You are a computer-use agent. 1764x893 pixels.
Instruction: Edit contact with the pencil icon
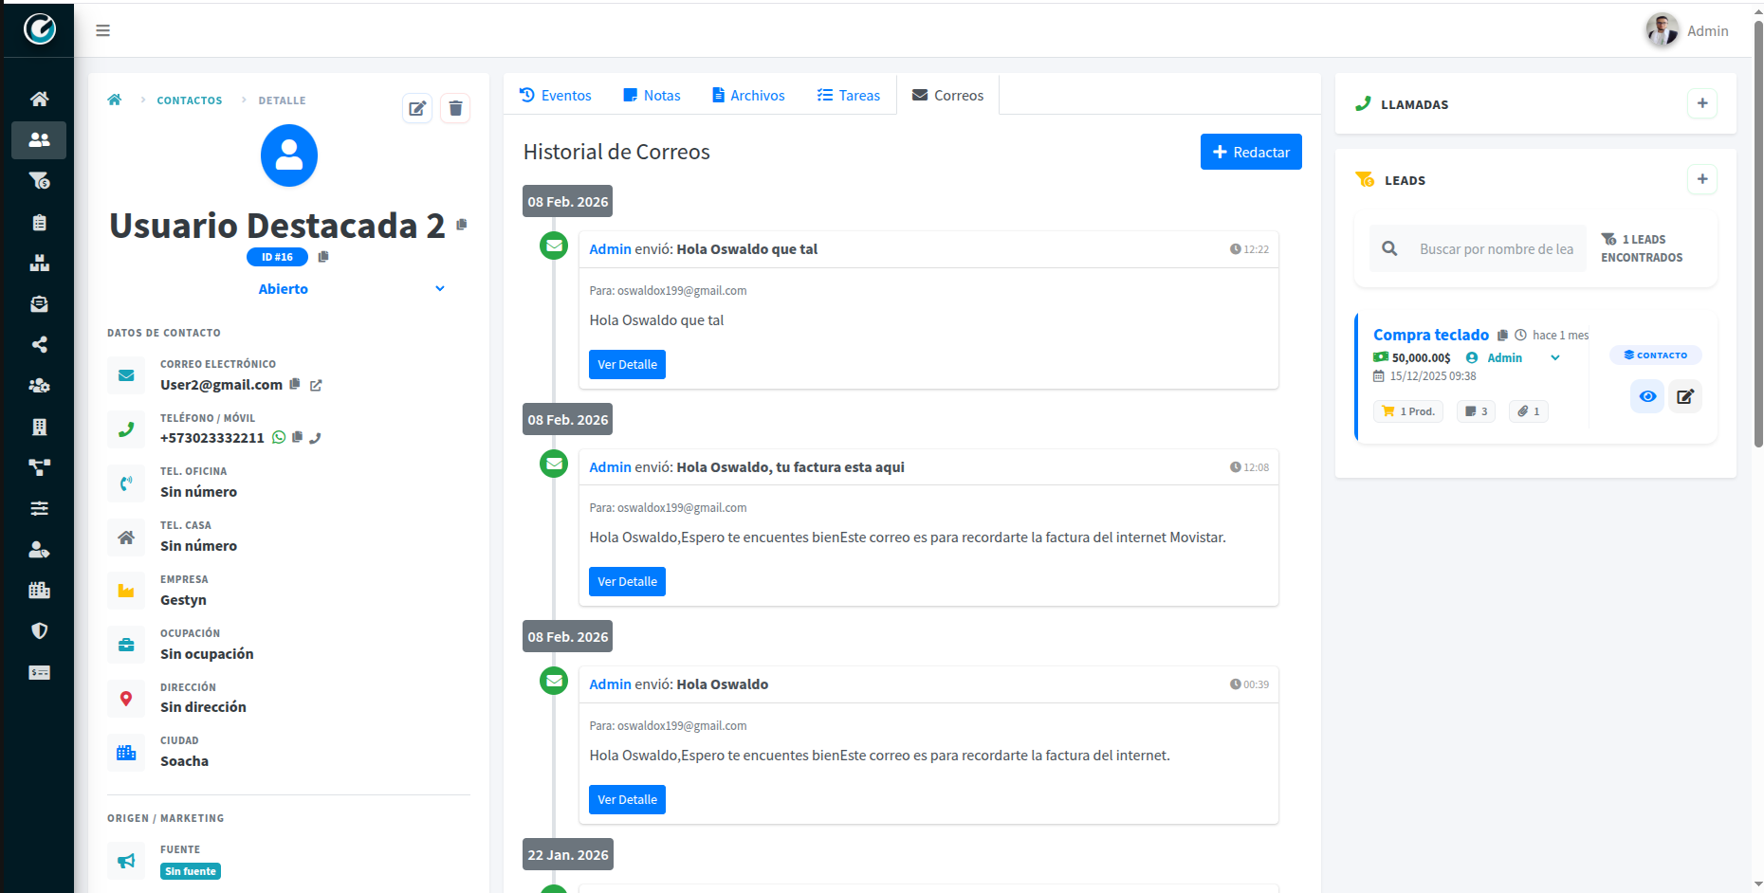pos(417,108)
